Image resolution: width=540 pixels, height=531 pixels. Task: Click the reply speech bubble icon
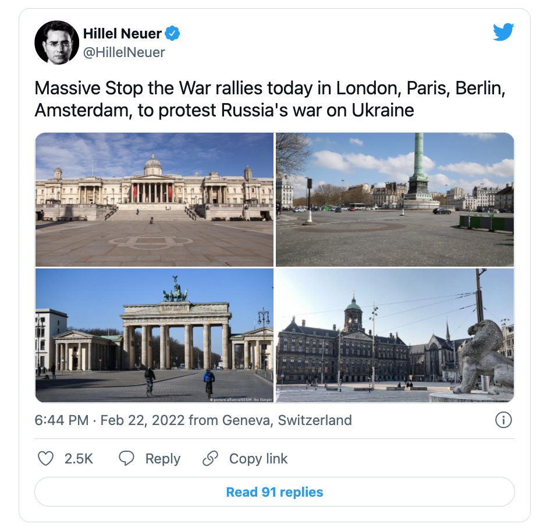(126, 459)
